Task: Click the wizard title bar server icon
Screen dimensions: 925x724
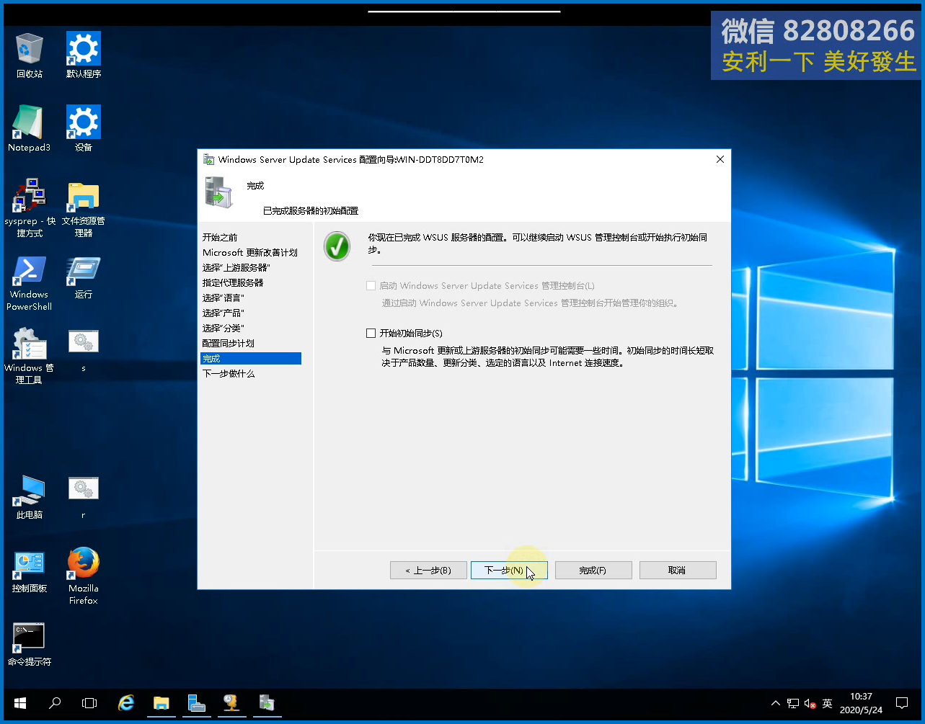Action: click(x=208, y=159)
